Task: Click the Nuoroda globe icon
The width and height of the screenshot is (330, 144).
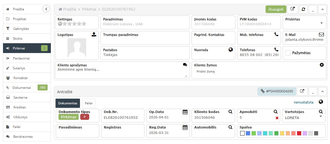Action: point(231,50)
